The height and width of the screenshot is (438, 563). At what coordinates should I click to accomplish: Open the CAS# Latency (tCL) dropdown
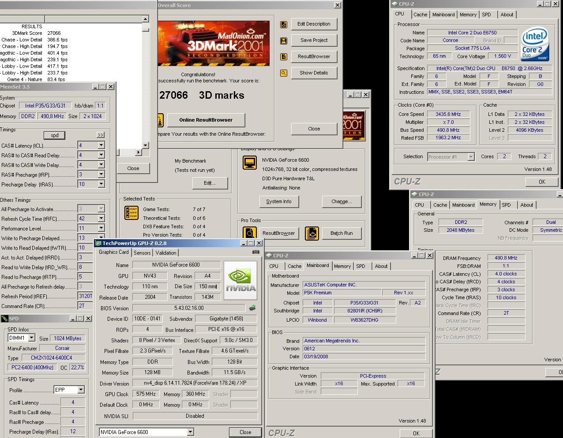point(101,145)
